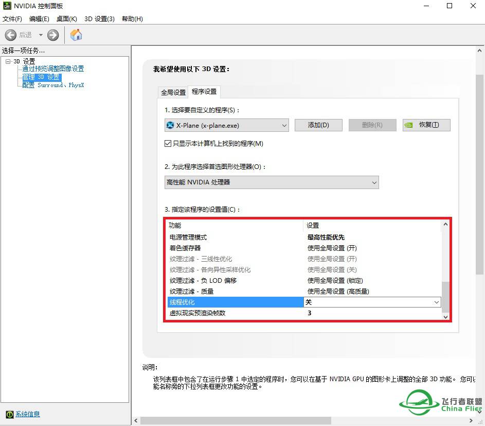The height and width of the screenshot is (426, 485).
Task: Minimize the NVIDIA control panel window
Action: pos(426,6)
